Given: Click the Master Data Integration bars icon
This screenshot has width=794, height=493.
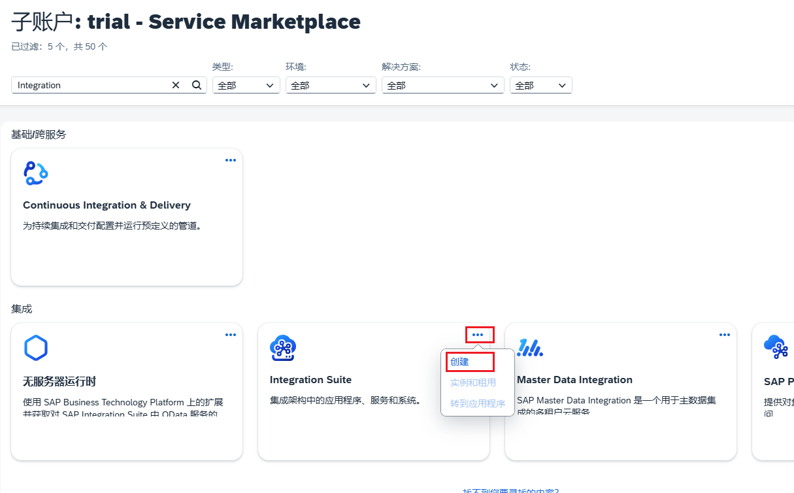Looking at the screenshot, I should 530,348.
